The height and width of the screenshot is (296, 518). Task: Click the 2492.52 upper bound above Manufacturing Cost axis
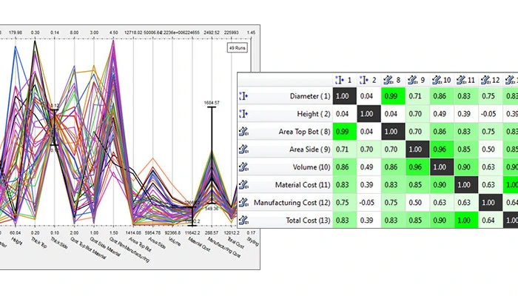click(212, 33)
